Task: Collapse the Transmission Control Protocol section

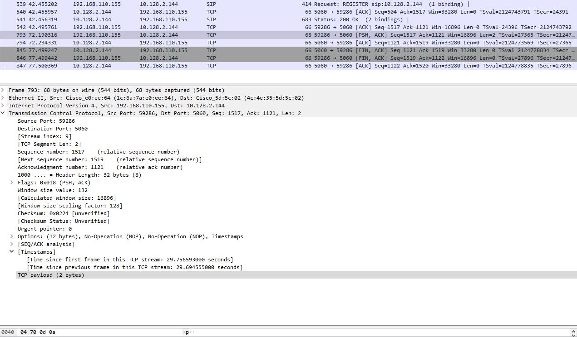Action: pos(4,113)
